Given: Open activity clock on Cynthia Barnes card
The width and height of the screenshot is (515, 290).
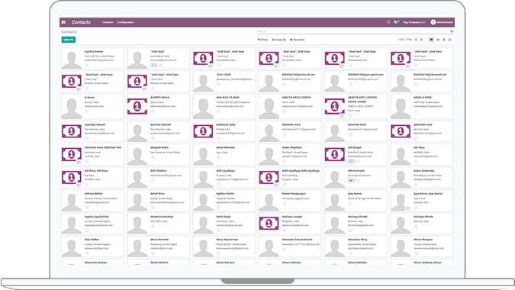Looking at the screenshot, I should pos(87,66).
